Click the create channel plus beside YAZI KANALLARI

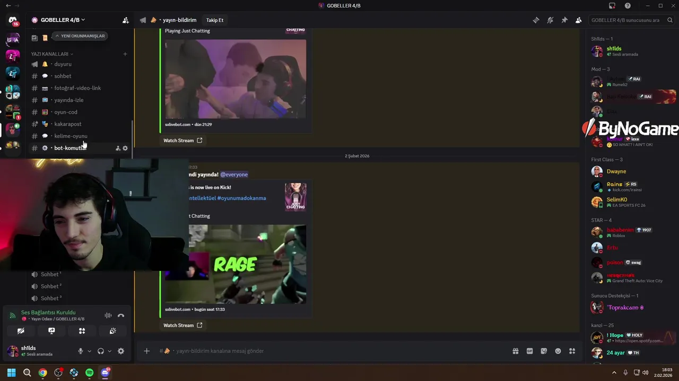tap(125, 54)
